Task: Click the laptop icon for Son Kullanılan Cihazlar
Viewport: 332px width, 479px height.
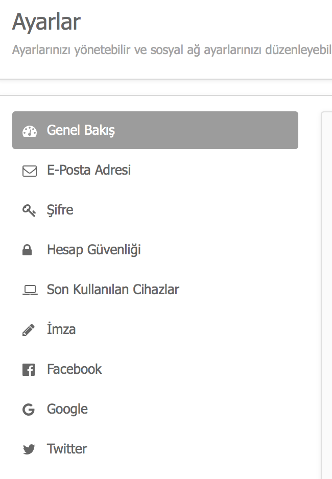Action: pyautogui.click(x=30, y=290)
